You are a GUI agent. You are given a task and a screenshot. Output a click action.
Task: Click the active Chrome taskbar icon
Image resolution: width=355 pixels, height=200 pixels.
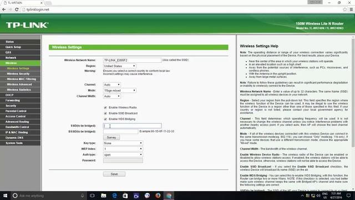169,196
